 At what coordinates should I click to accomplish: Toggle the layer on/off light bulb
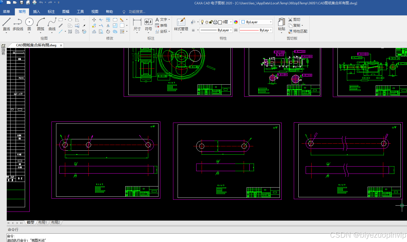coord(202,22)
